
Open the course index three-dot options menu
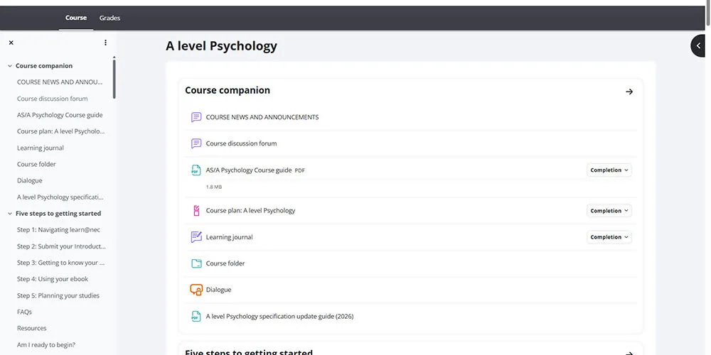point(105,43)
